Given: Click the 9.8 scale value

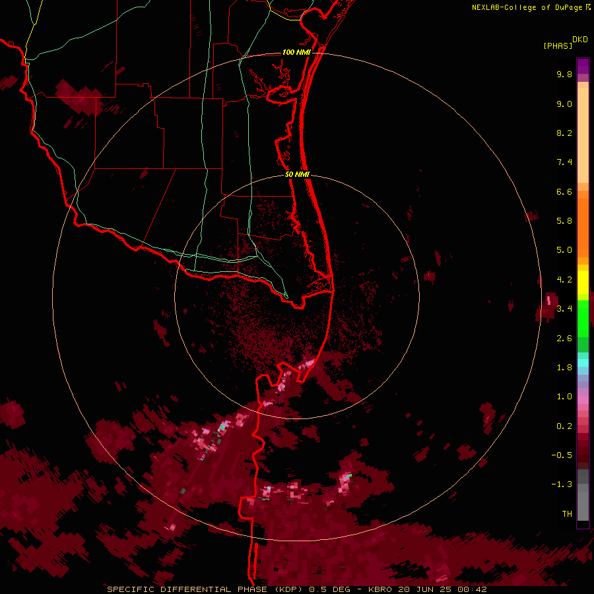Looking at the screenshot, I should (564, 74).
